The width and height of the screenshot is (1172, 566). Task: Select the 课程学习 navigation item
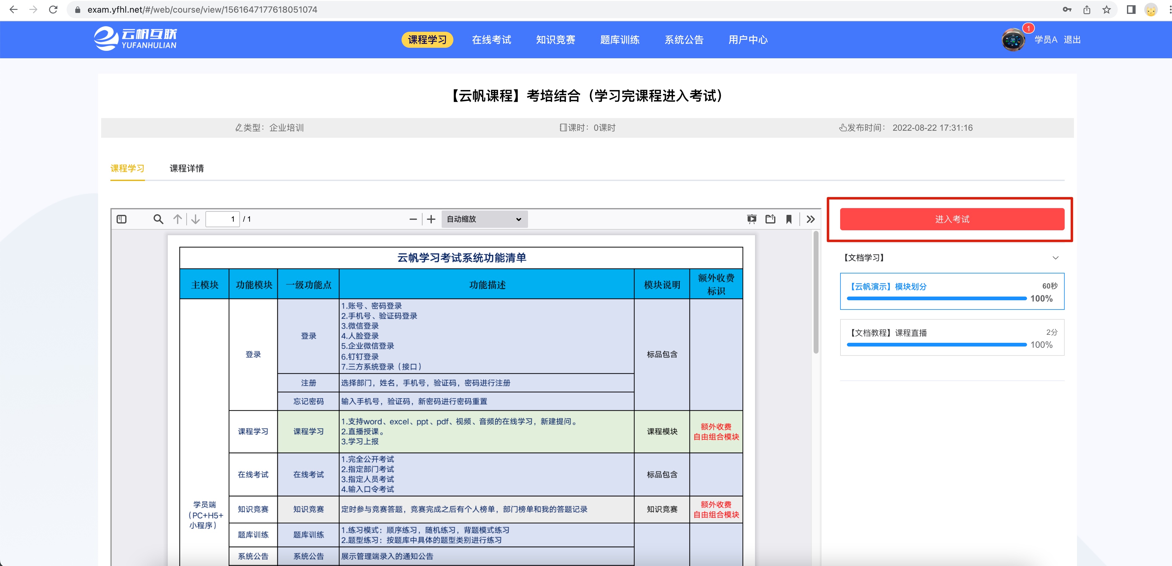tap(427, 39)
